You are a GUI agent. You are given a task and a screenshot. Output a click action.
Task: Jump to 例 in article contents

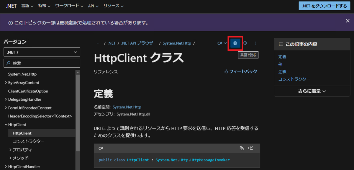click(280, 64)
